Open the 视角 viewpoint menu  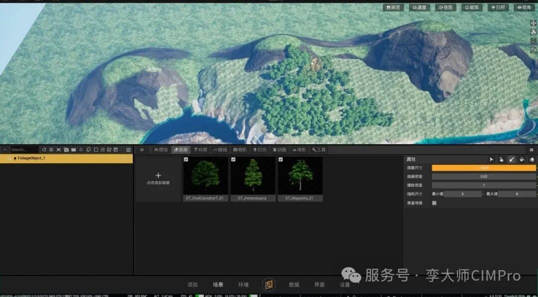(x=524, y=7)
